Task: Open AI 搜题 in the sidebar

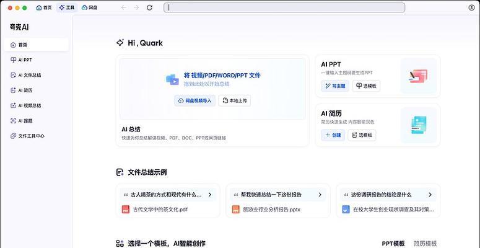Action: 36,121
